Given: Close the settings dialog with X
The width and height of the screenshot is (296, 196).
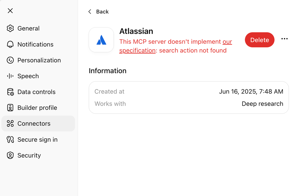Looking at the screenshot, I should [x=10, y=11].
